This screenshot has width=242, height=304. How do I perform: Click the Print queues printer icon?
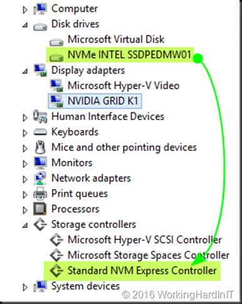point(40,194)
